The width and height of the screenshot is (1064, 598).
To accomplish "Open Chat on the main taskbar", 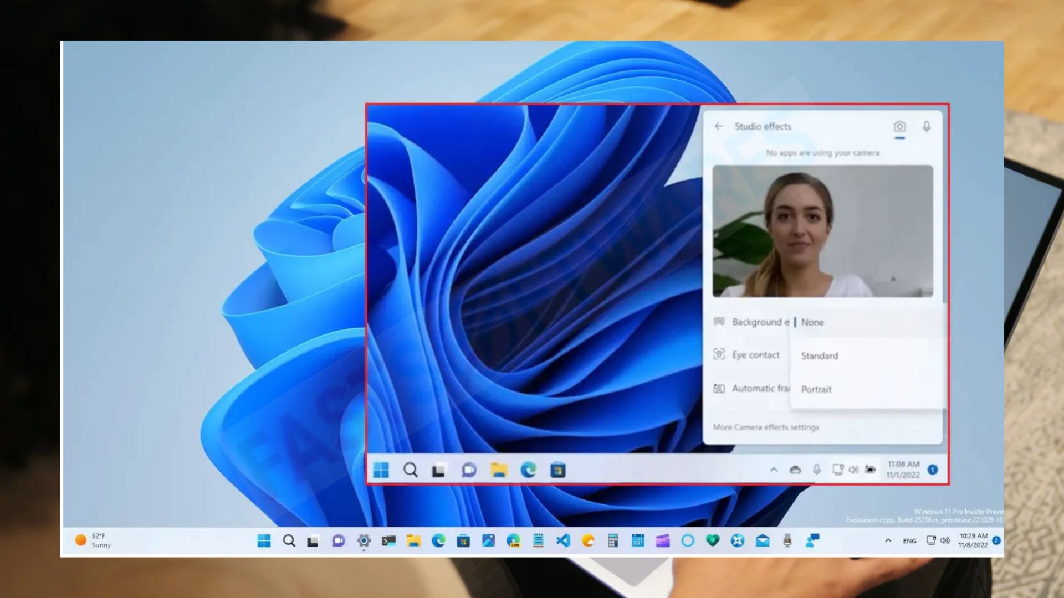I will pos(338,541).
